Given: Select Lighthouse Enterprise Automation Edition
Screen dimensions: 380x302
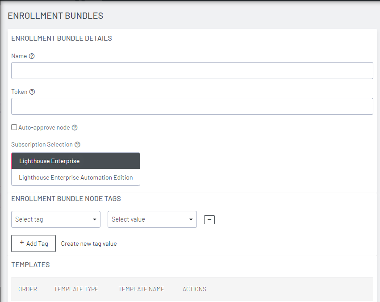Looking at the screenshot, I should (x=75, y=177).
